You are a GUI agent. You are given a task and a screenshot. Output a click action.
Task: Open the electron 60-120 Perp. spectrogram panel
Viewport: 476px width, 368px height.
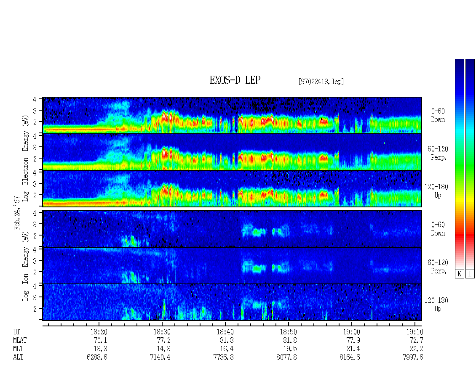point(232,152)
